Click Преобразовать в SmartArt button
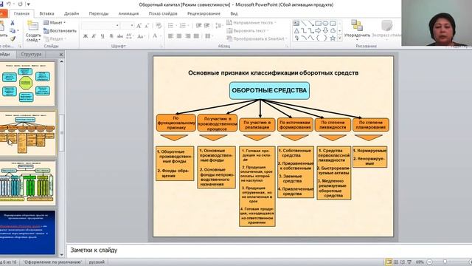The width and height of the screenshot is (472, 266). (256, 39)
